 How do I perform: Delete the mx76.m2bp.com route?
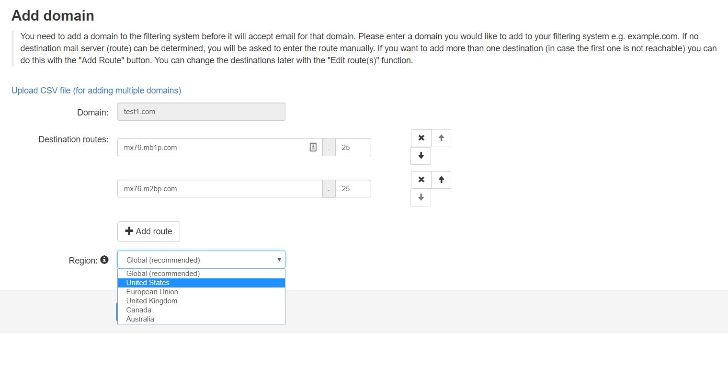click(x=421, y=180)
